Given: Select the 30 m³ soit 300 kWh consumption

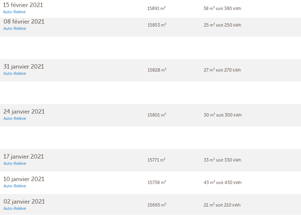Looking at the screenshot, I should [x=222, y=115].
